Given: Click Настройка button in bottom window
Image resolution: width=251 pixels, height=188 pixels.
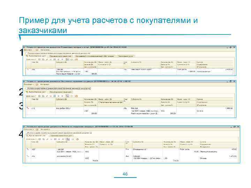Looking at the screenshot, I should (x=45, y=129).
